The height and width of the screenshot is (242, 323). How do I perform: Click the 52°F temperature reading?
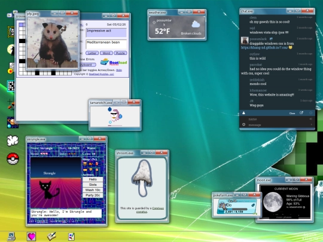[x=162, y=31]
